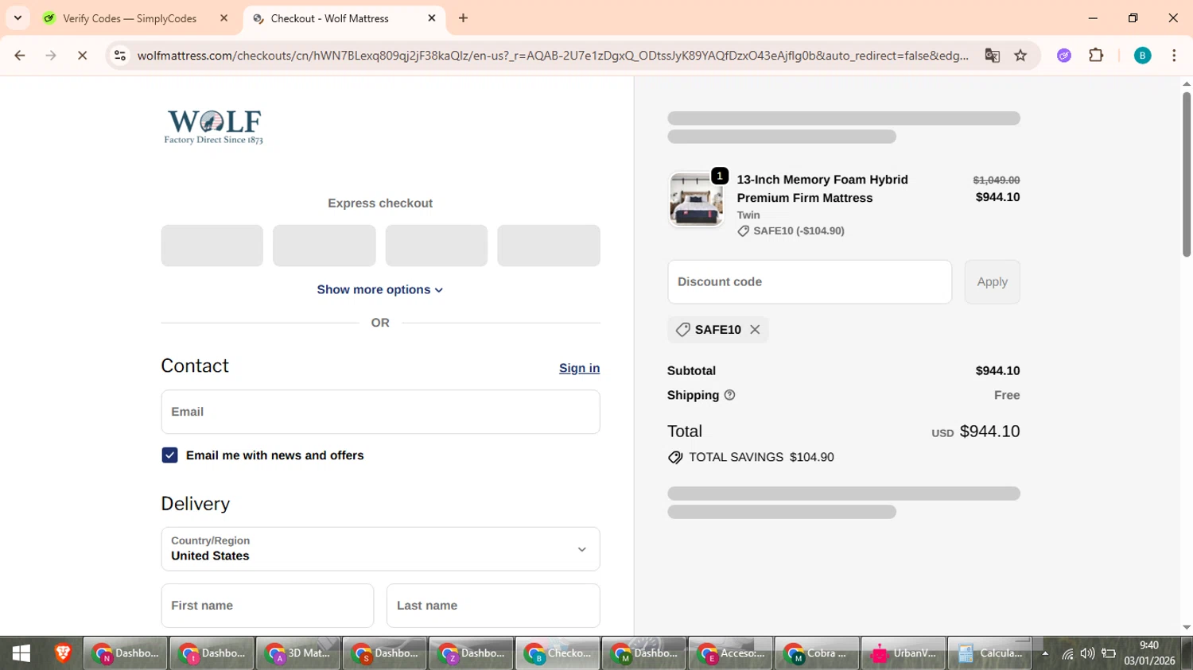Switch to Verify Codes — SimplyCodes tab
Screen dimensions: 1193x670
point(130,18)
